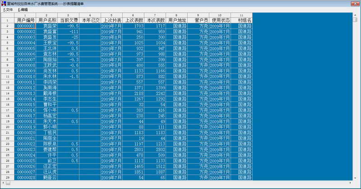
Task: Select the 上次表数 column header cell
Action: click(133, 20)
